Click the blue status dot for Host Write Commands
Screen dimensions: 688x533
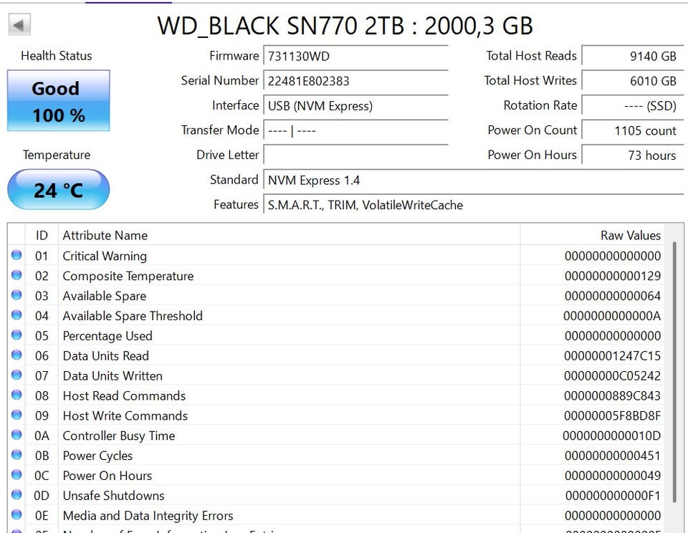point(16,415)
